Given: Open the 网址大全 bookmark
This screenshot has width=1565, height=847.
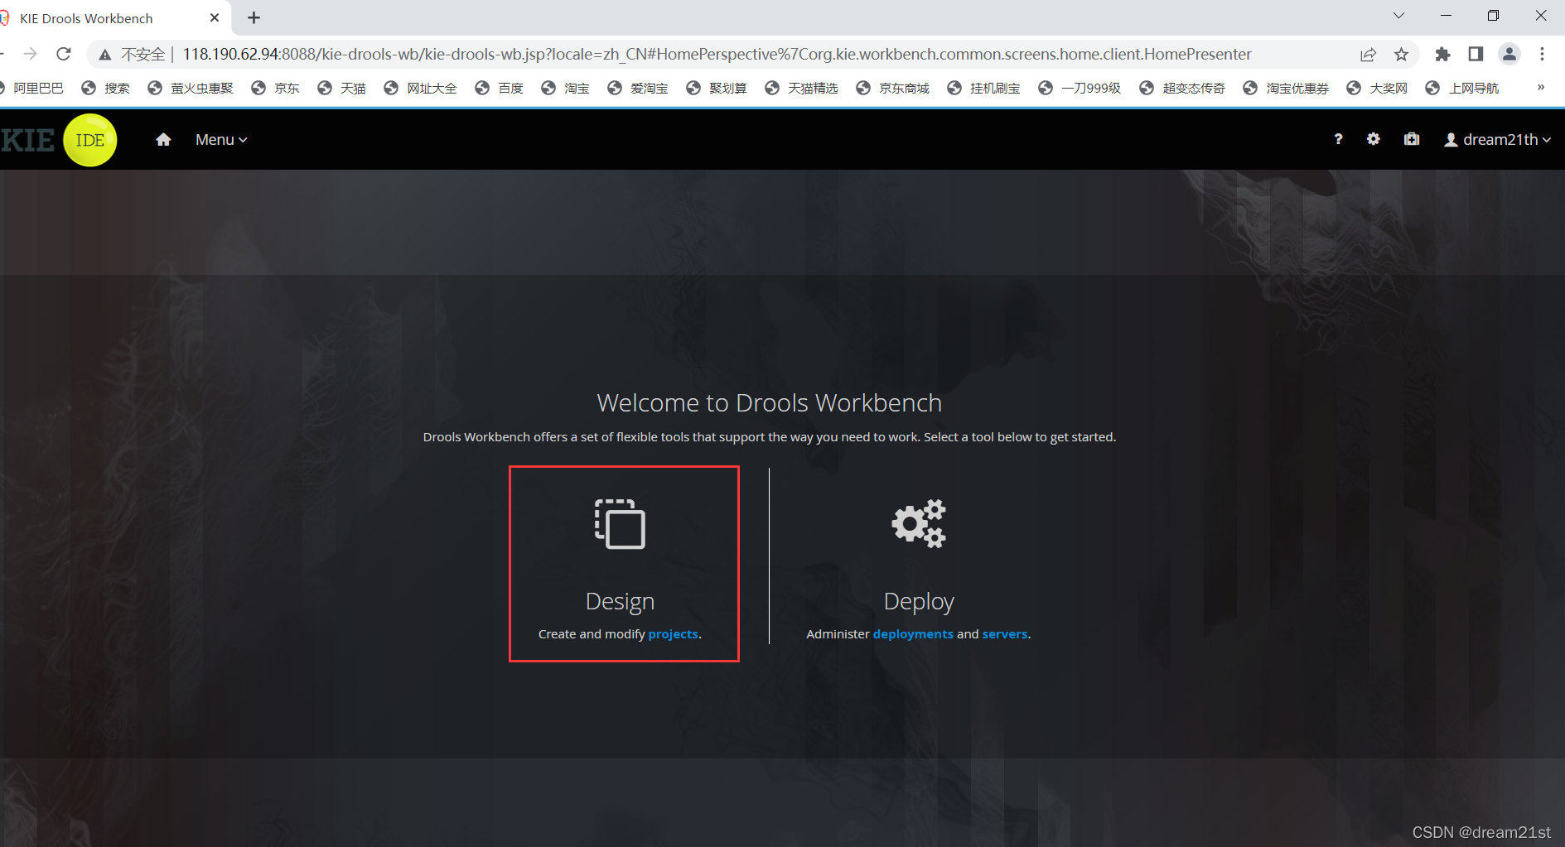Looking at the screenshot, I should 421,88.
